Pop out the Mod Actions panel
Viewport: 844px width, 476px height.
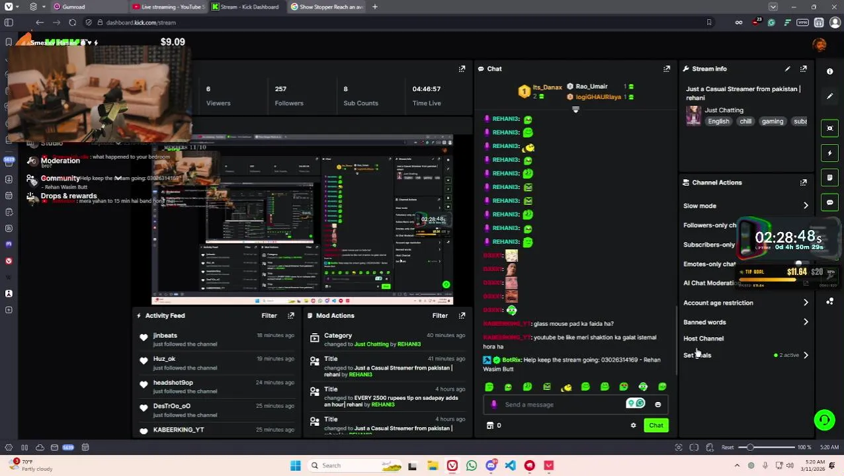[x=462, y=316]
